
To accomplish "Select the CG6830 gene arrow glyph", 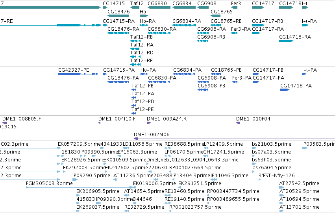I will 159,7.
